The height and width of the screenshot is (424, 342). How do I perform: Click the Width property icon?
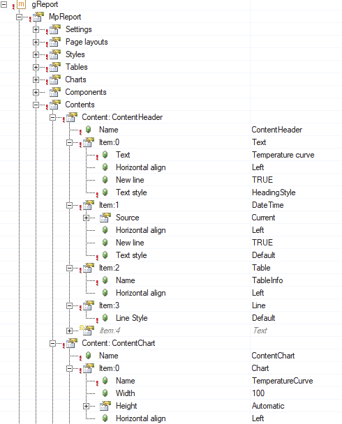[x=105, y=393]
